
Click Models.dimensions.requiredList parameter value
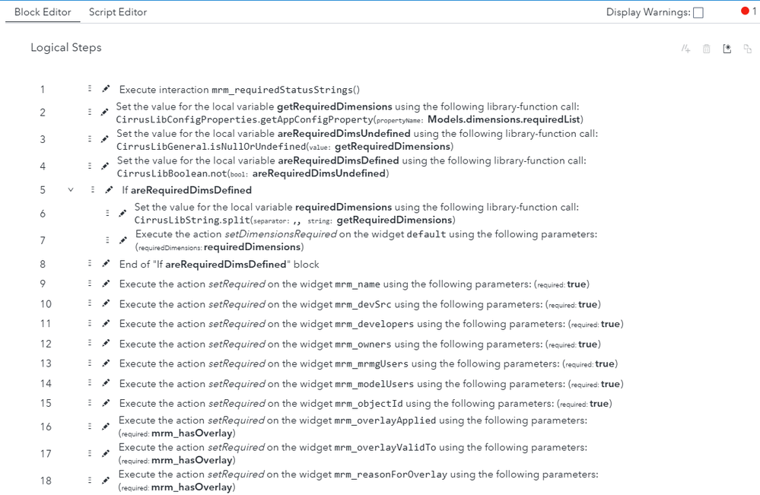504,119
